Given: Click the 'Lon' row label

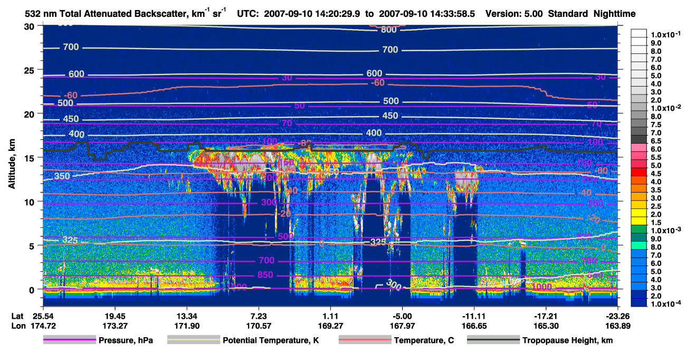Looking at the screenshot, I should (17, 326).
